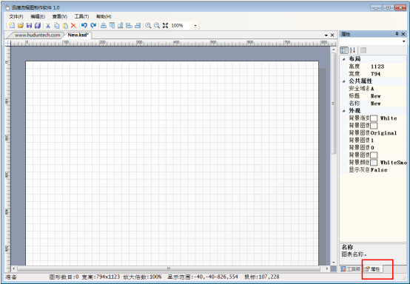This screenshot has width=410, height=284.
Task: Open the 工具(T) menu
Action: click(81, 16)
